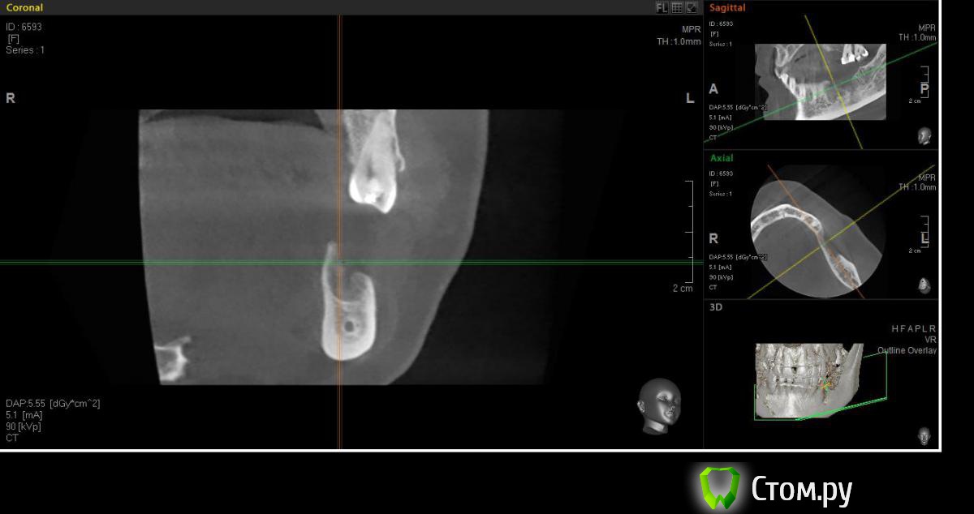Click the HFAPLR orientation letters in 3D view
The width and height of the screenshot is (974, 514).
(x=913, y=328)
